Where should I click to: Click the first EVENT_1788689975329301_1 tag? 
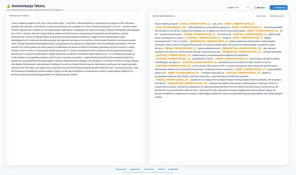tap(195, 24)
